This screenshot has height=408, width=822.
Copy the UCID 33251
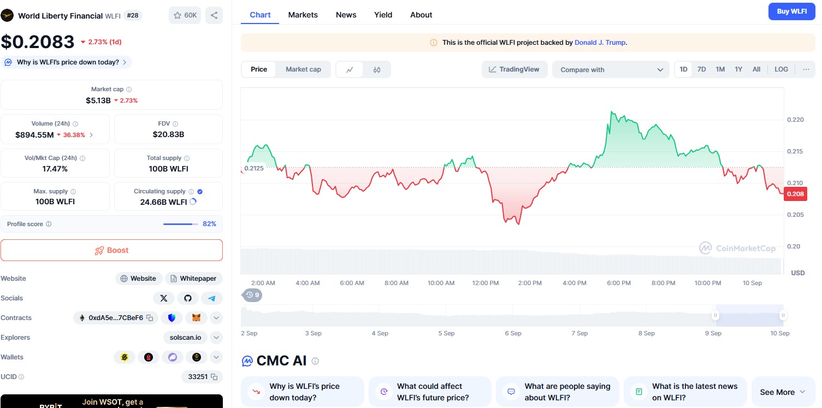pyautogui.click(x=214, y=377)
